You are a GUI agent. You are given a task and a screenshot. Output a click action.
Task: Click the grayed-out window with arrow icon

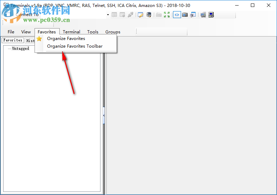tap(122, 15)
